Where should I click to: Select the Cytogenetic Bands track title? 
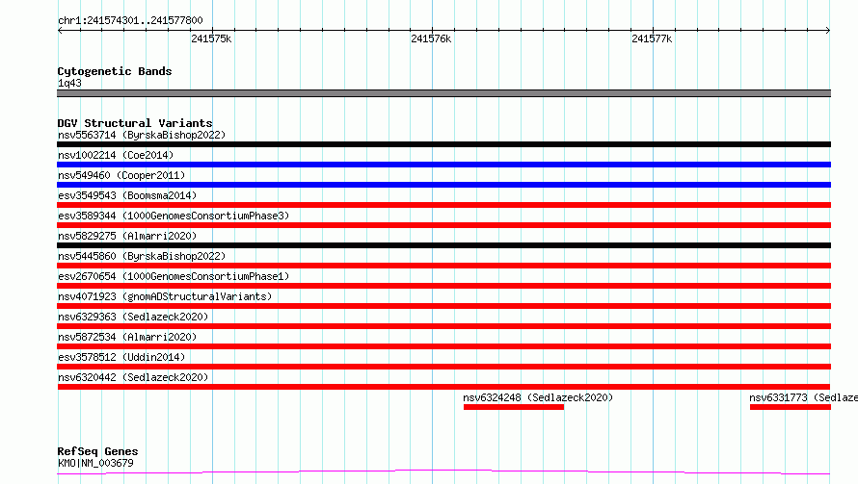[115, 71]
